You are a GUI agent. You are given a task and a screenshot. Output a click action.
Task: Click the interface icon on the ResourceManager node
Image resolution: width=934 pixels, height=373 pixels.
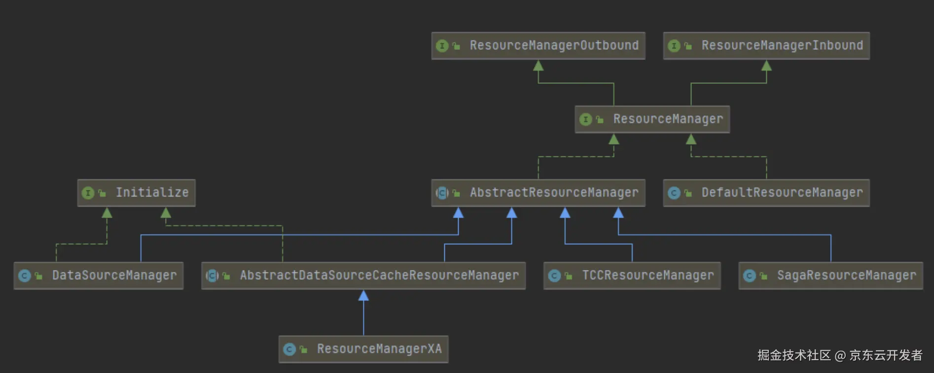point(585,119)
